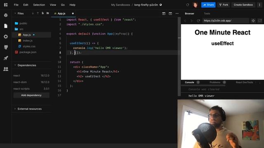This screenshot has height=148, width=264.
Task: Open the Edit menu
Action: tap(26, 5)
